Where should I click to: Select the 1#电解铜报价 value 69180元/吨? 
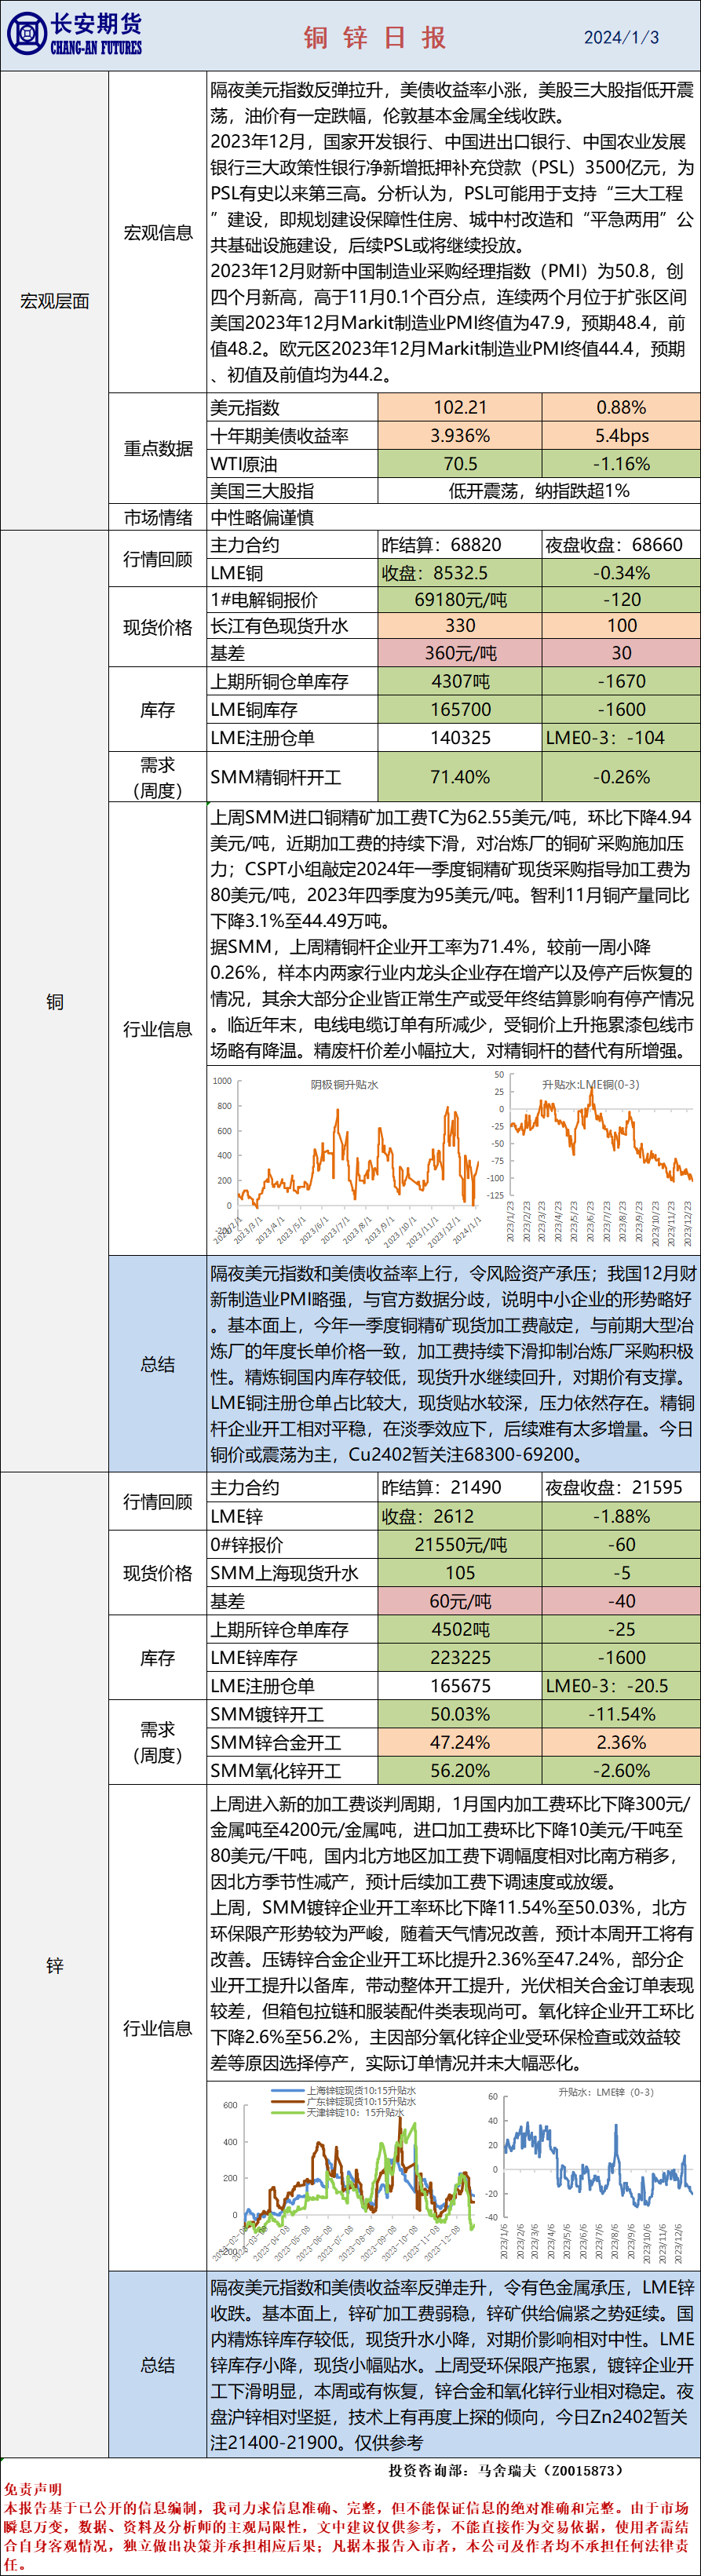click(x=460, y=599)
